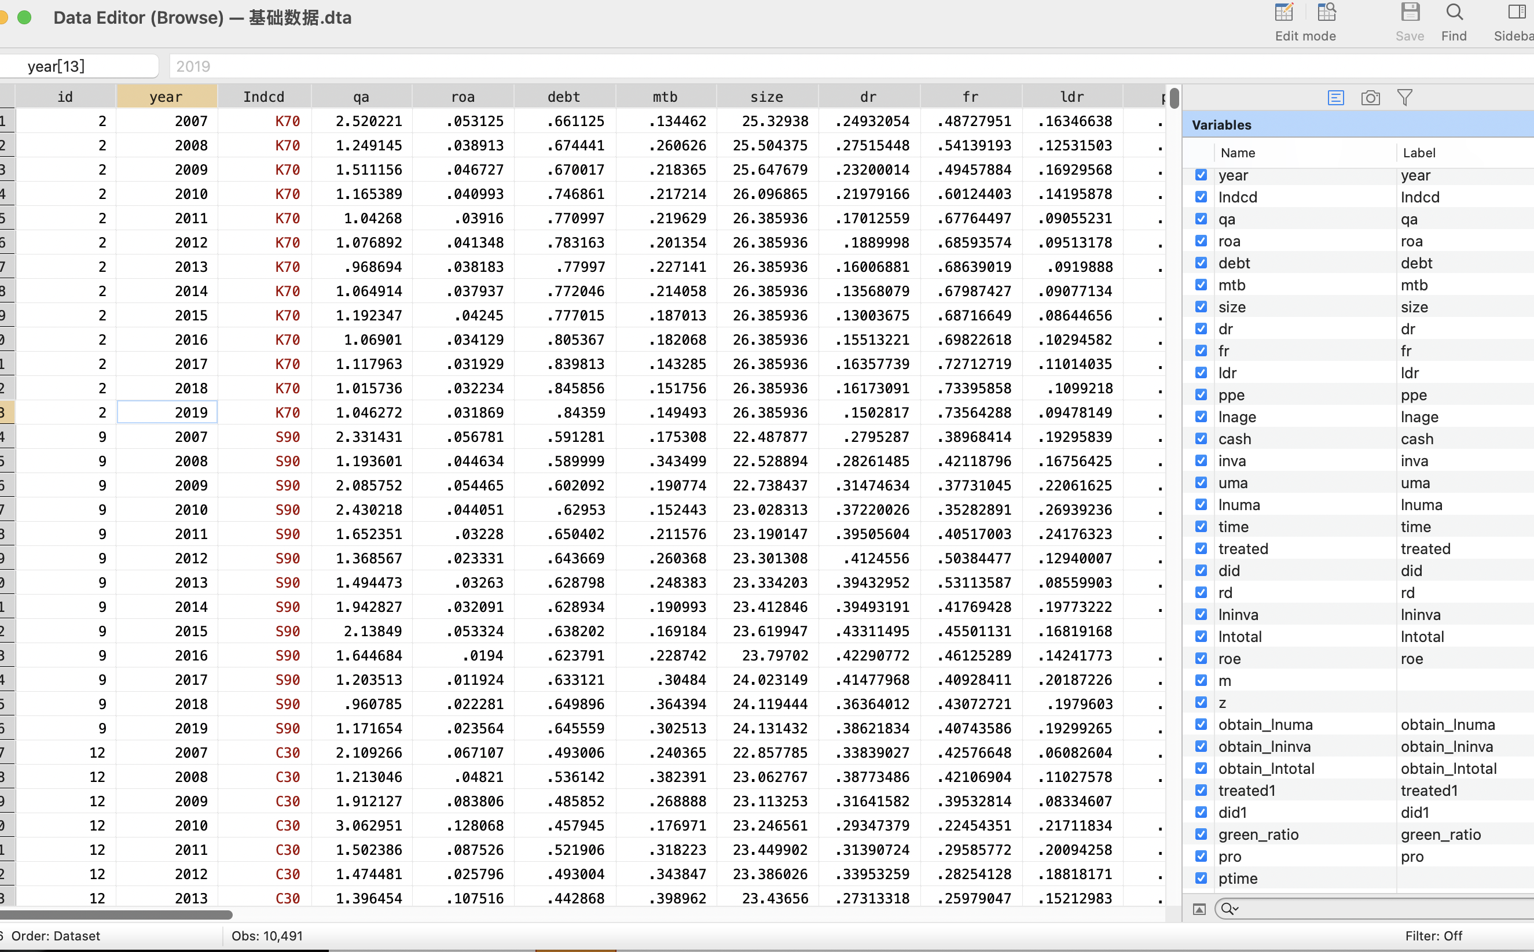
Task: Click the properties pane toggle icon
Action: 1199,909
